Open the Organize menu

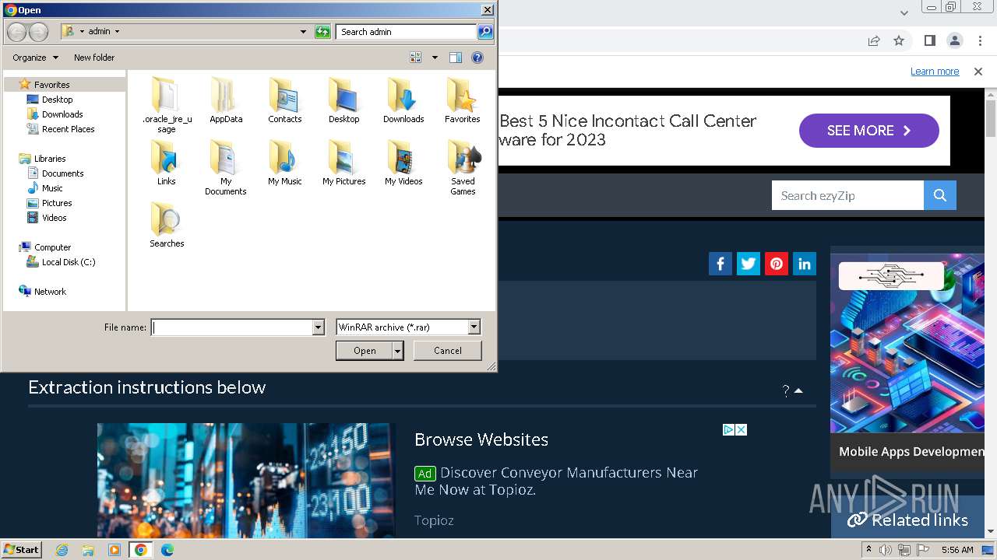tap(35, 58)
